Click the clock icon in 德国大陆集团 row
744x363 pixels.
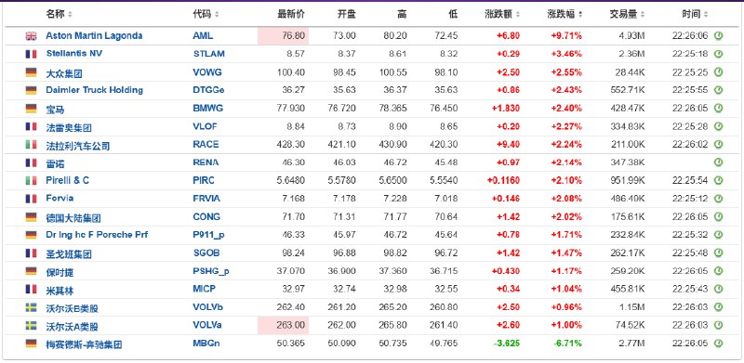(x=718, y=217)
